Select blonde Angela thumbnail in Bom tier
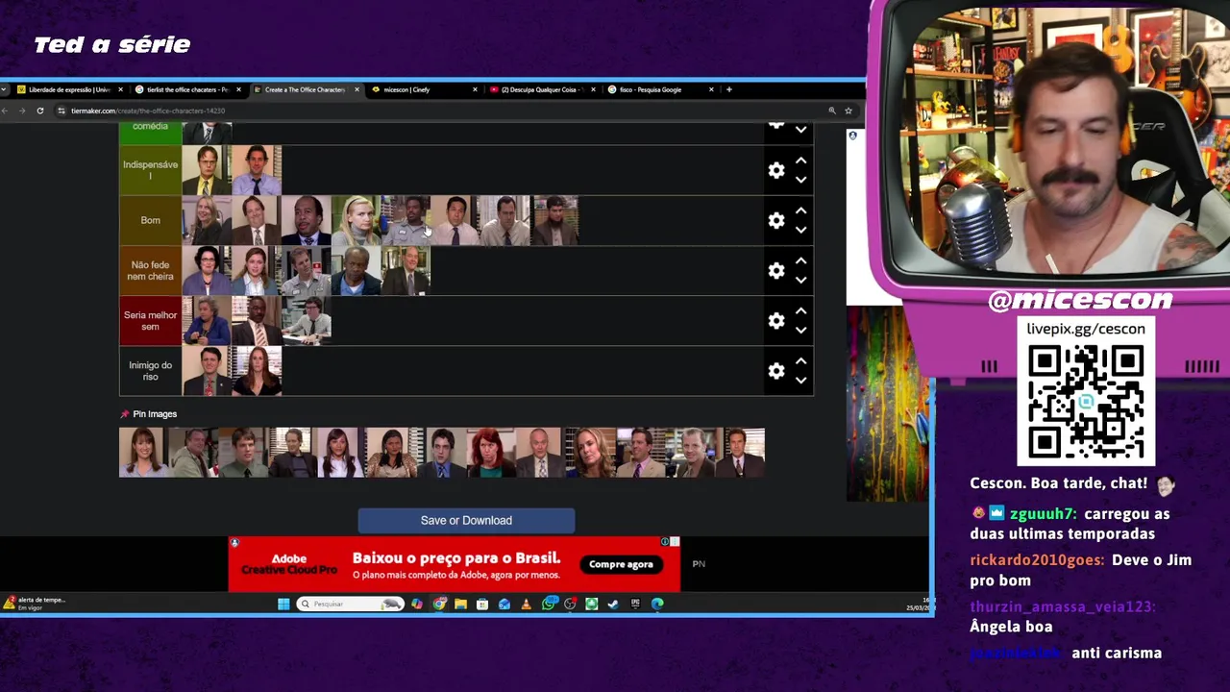This screenshot has width=1230, height=692. (357, 220)
